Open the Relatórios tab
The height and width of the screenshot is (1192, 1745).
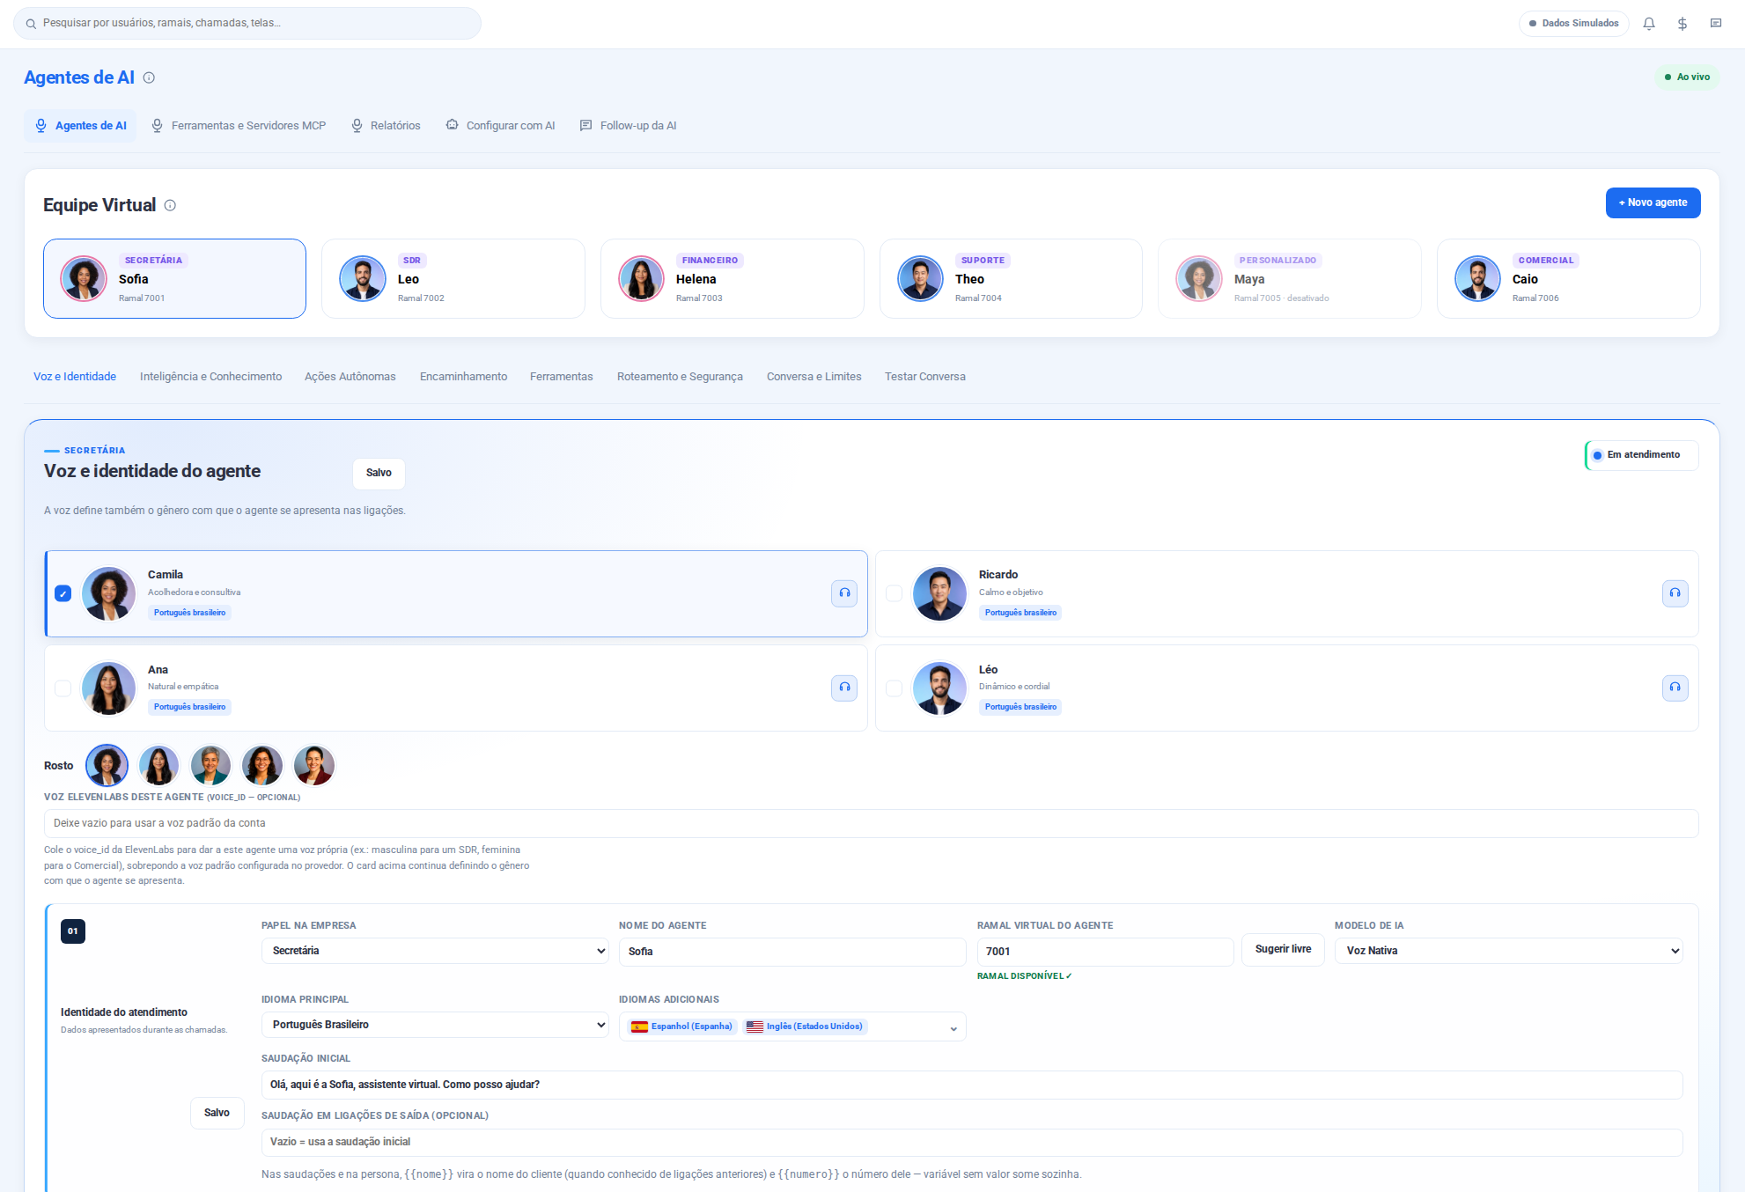click(x=386, y=126)
